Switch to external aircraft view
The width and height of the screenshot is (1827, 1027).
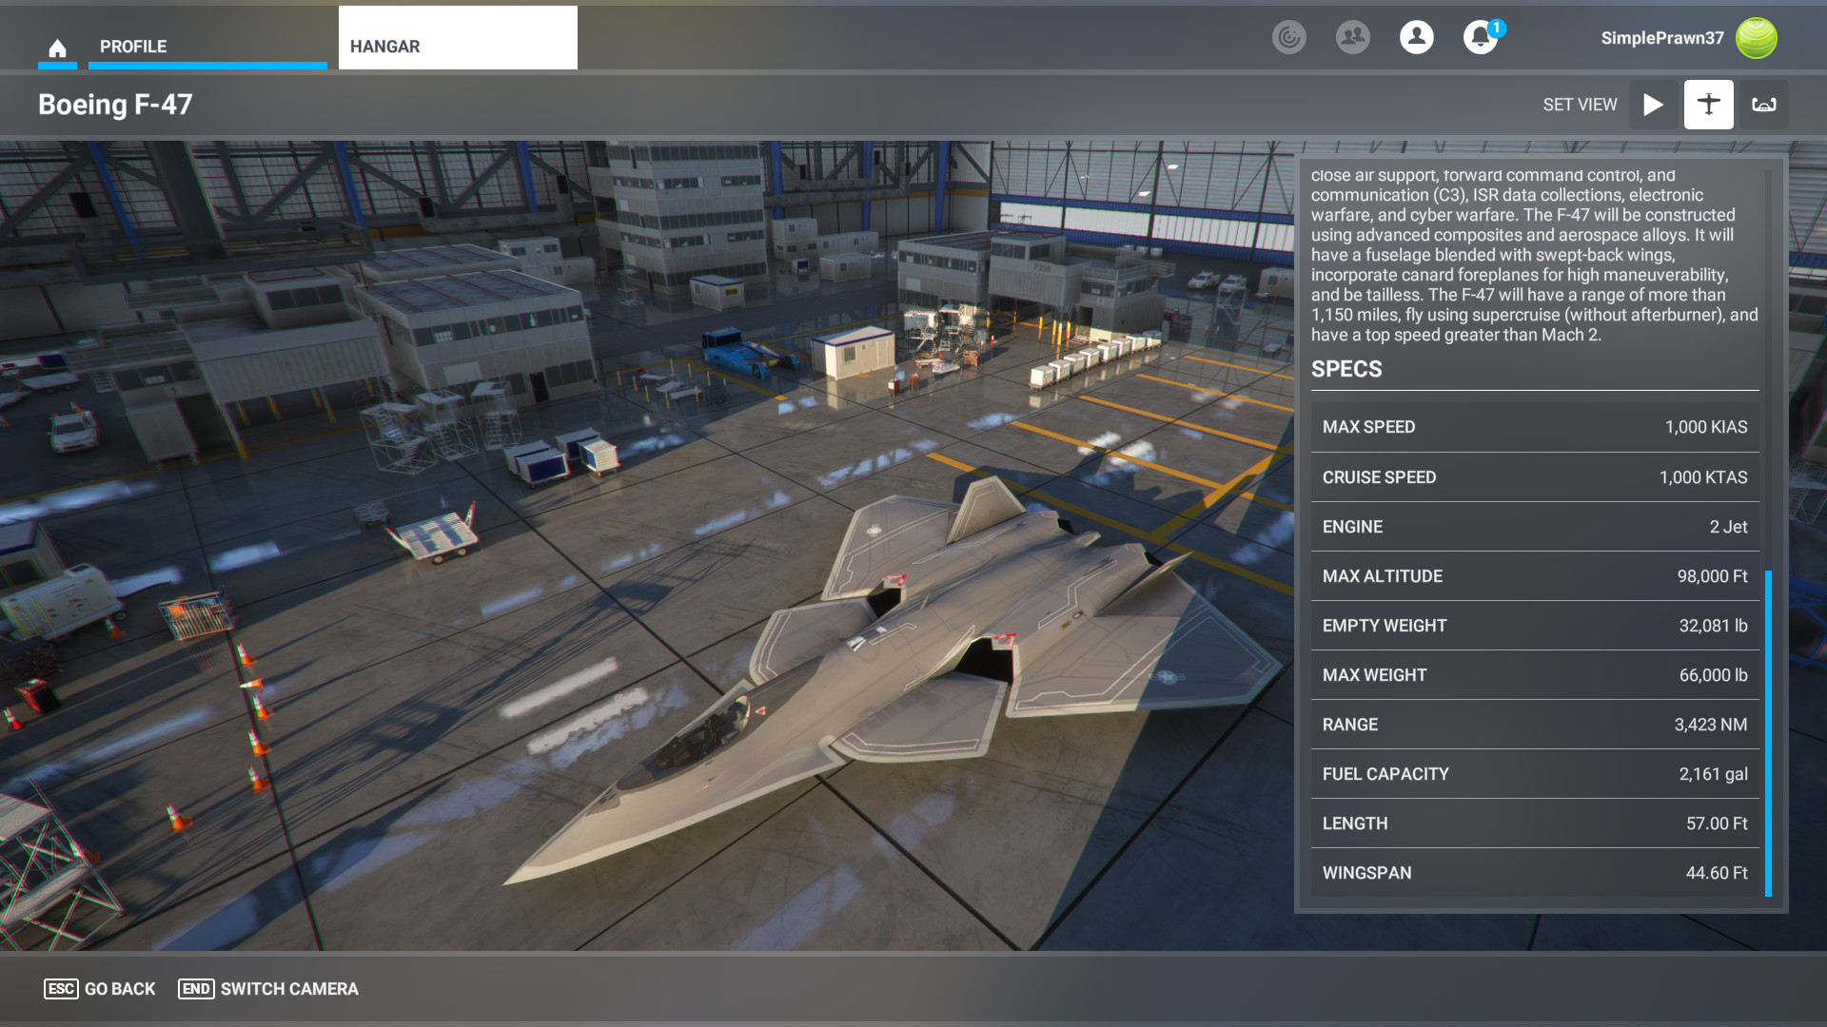(1708, 105)
